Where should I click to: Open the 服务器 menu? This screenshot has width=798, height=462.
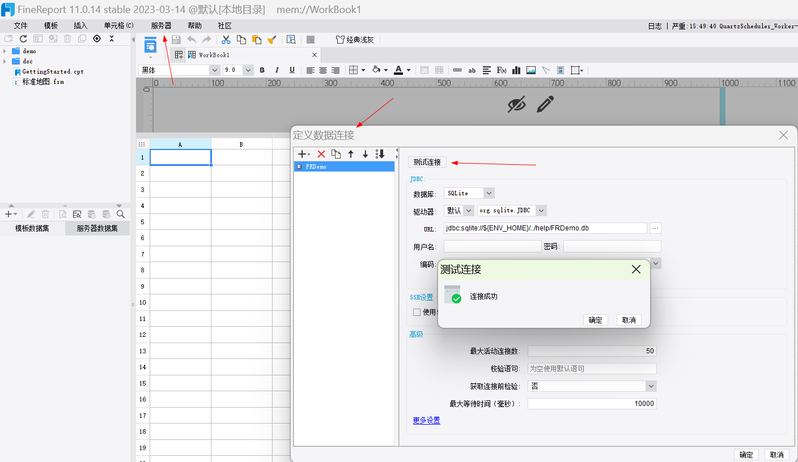click(x=161, y=26)
